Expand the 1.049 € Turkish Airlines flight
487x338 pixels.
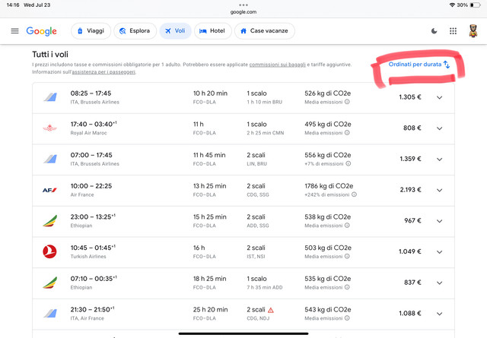(440, 252)
